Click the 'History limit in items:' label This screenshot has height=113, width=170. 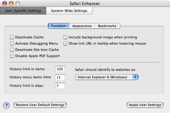27,69
